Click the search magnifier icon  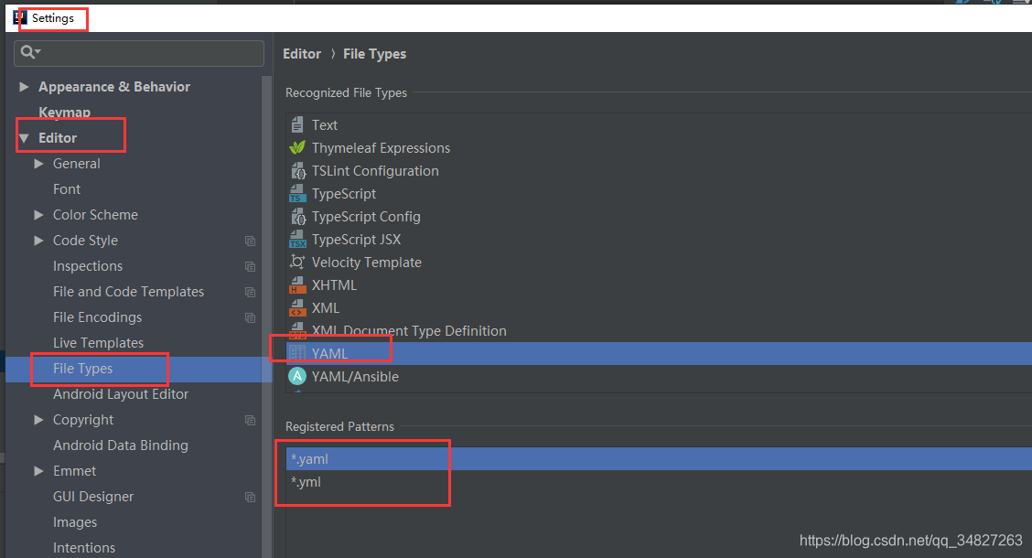(x=29, y=52)
